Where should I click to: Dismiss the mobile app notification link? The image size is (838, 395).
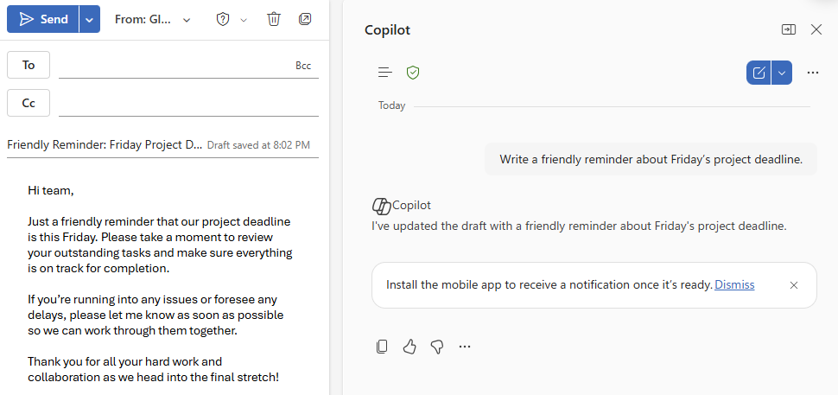tap(734, 285)
